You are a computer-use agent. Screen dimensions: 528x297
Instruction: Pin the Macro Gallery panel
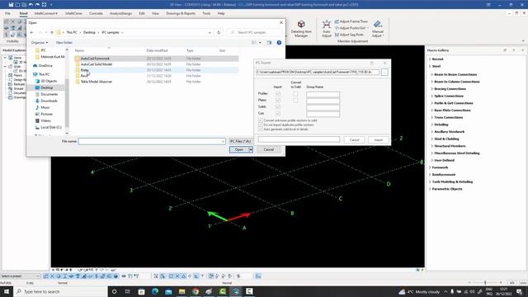click(x=513, y=50)
